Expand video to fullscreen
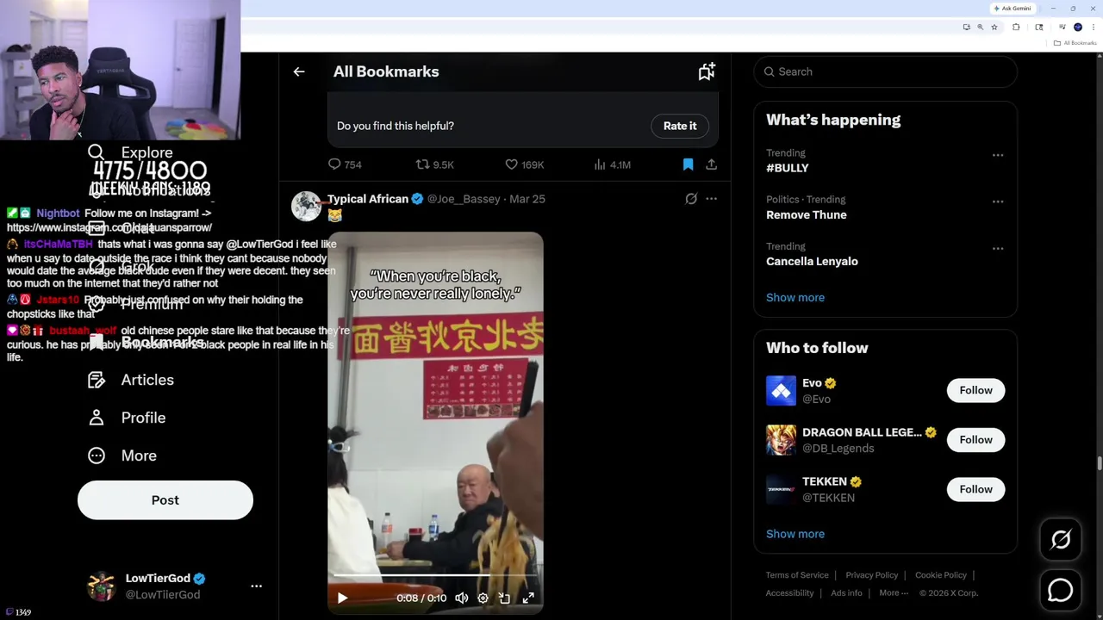Screen dimensions: 1103x620 coord(528,598)
